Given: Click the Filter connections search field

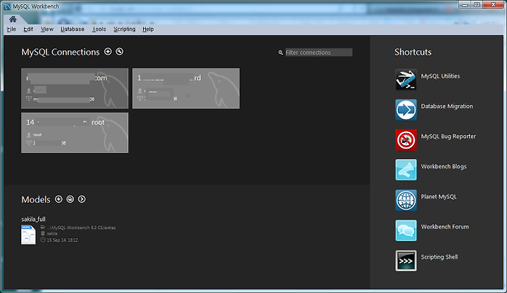Looking at the screenshot, I should point(318,52).
